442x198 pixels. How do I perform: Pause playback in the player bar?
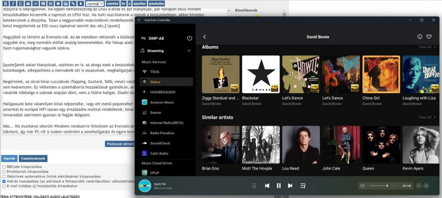(278, 186)
